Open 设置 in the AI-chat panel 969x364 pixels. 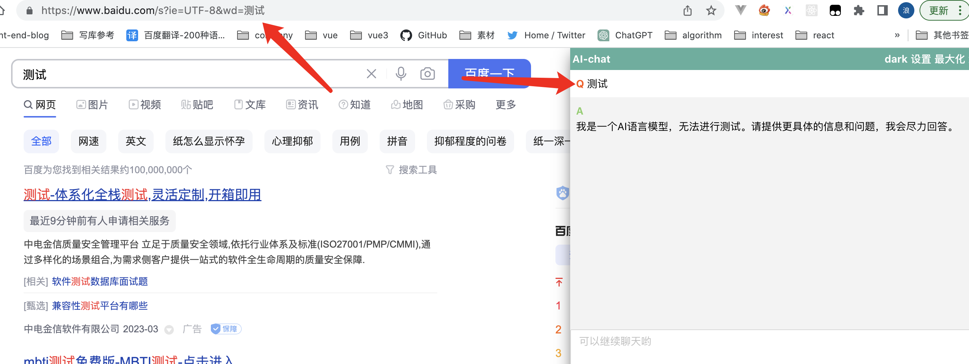click(921, 59)
